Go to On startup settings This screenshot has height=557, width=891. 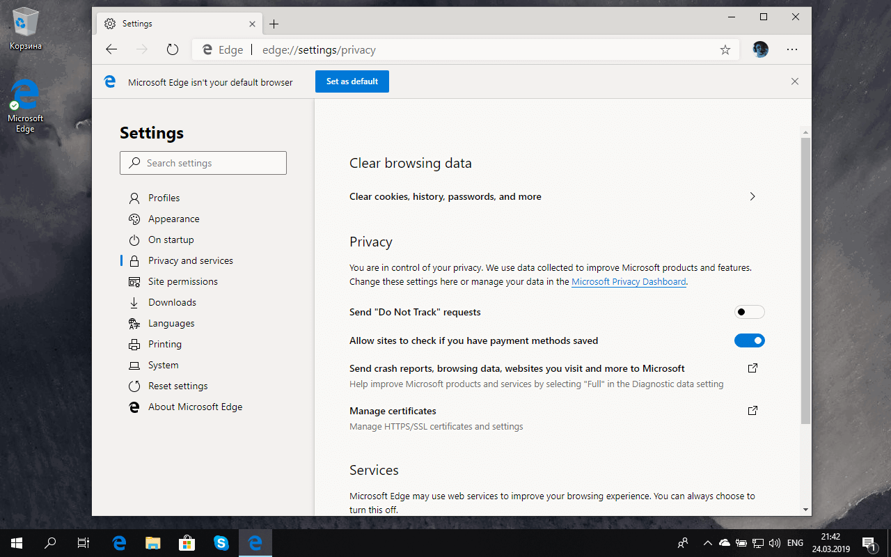click(x=171, y=240)
